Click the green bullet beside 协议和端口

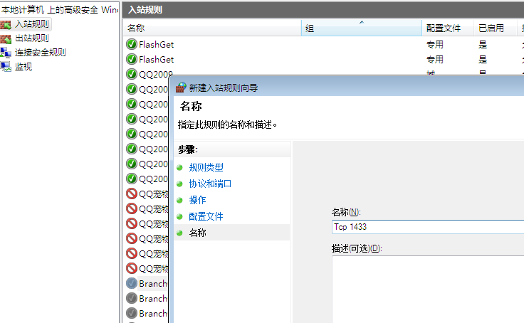click(x=180, y=184)
